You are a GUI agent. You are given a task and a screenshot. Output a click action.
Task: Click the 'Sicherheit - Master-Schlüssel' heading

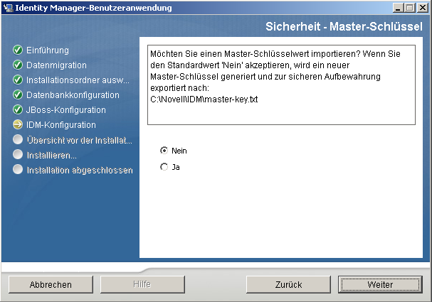tap(344, 26)
